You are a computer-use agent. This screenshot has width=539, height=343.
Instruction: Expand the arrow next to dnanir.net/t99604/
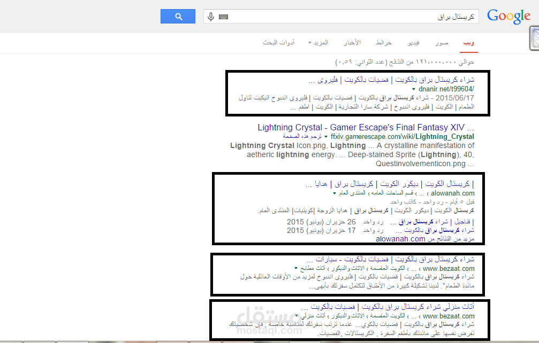(x=414, y=89)
